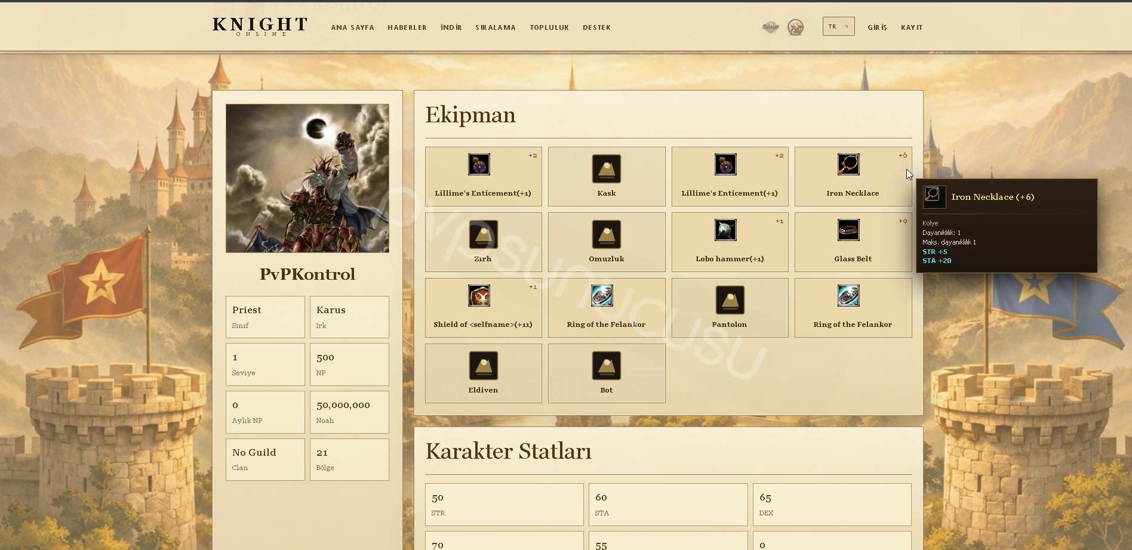Click the 50,000,000 Noah value
1132x550 pixels.
tap(343, 405)
